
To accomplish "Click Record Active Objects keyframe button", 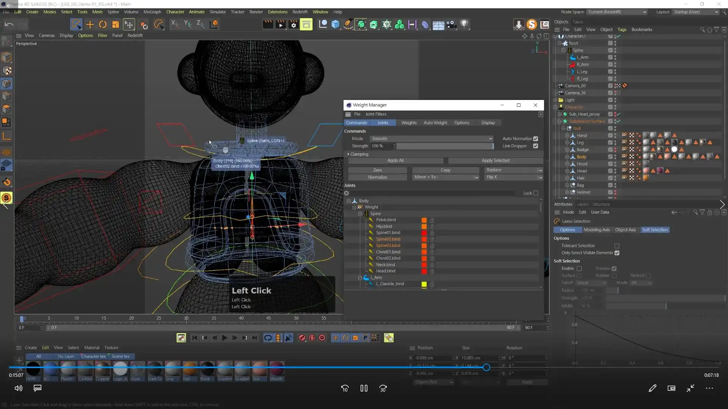I will (302, 338).
